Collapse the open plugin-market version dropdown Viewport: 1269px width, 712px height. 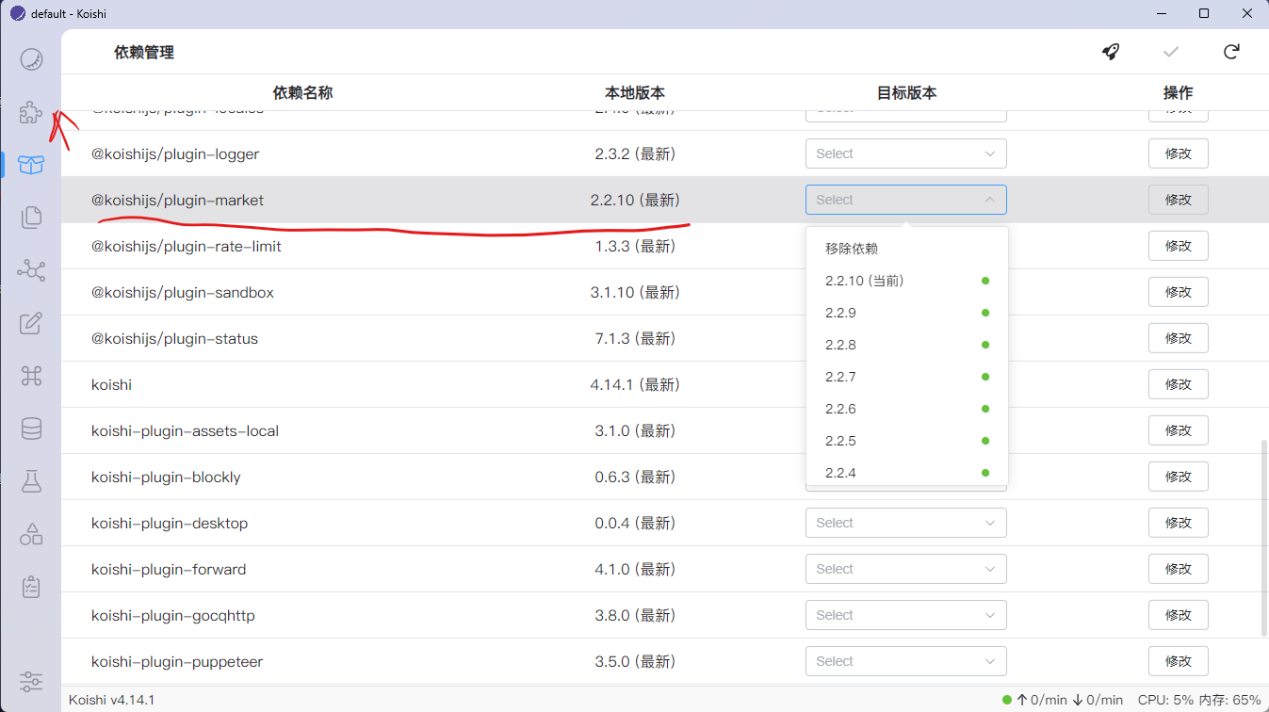905,200
